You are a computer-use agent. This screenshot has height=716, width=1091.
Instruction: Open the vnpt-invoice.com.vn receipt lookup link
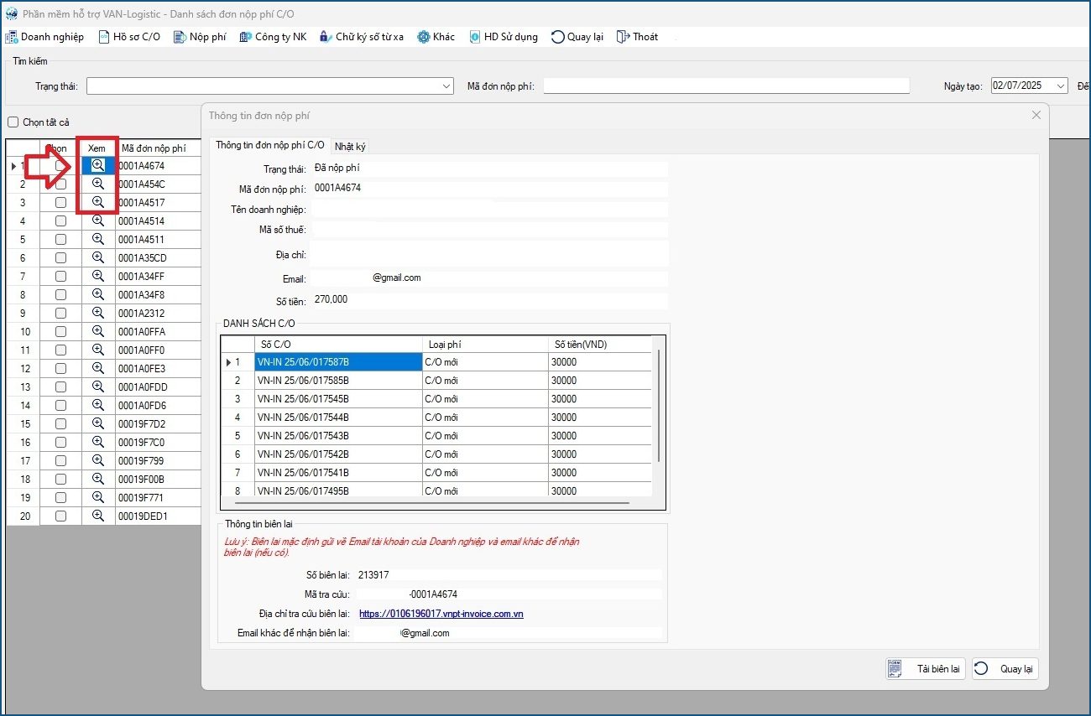tap(441, 614)
